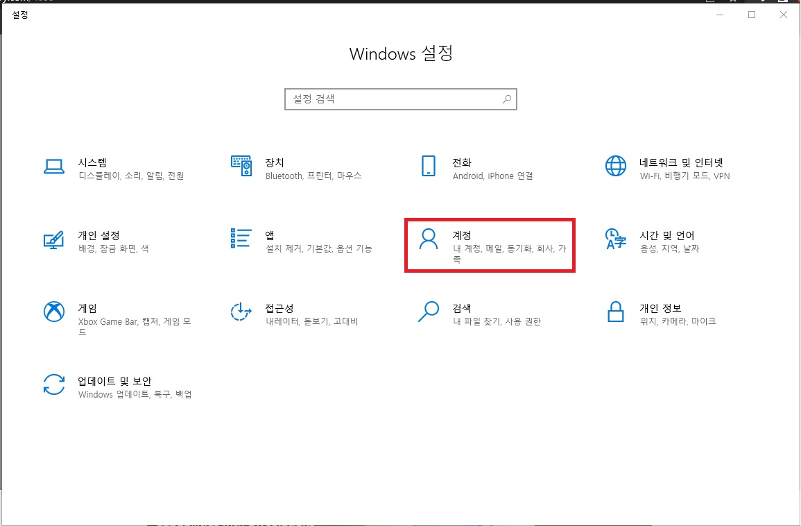The width and height of the screenshot is (801, 526).
Task: Click the text '음성, 지역, 날짜'
Action: click(x=670, y=249)
